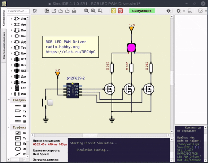Select the AND gate category icon
The image size is (208, 163).
point(17,19)
